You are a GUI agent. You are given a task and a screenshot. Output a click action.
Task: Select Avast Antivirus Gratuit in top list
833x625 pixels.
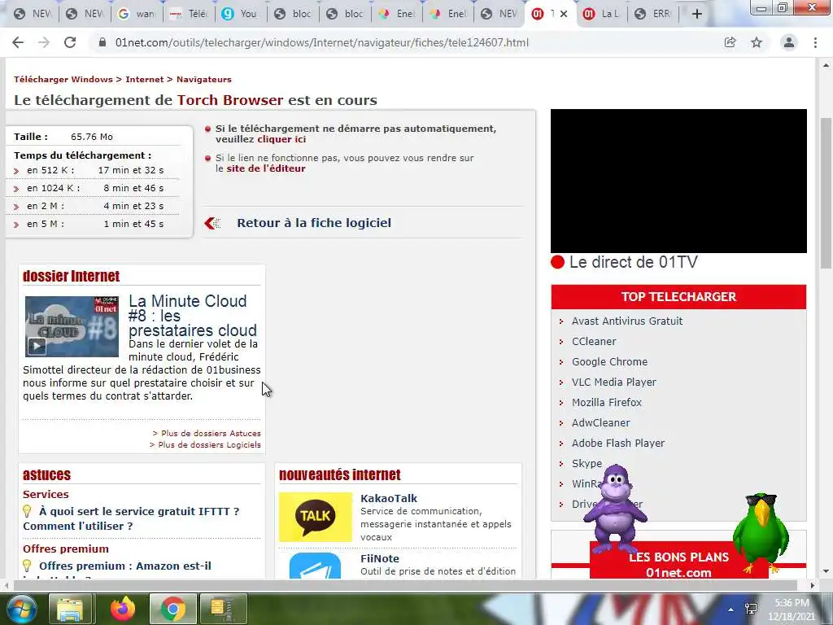point(627,321)
